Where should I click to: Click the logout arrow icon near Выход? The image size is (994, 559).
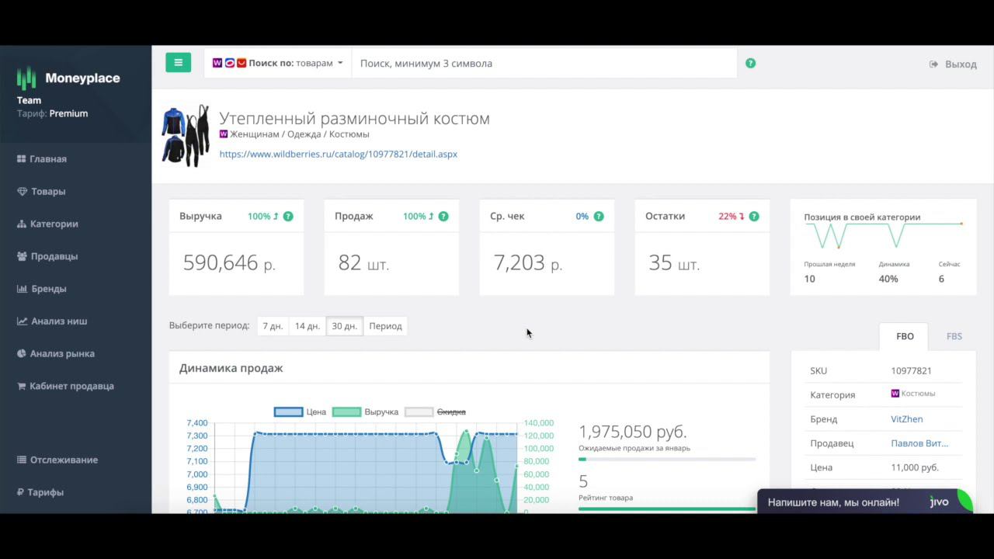coord(933,64)
